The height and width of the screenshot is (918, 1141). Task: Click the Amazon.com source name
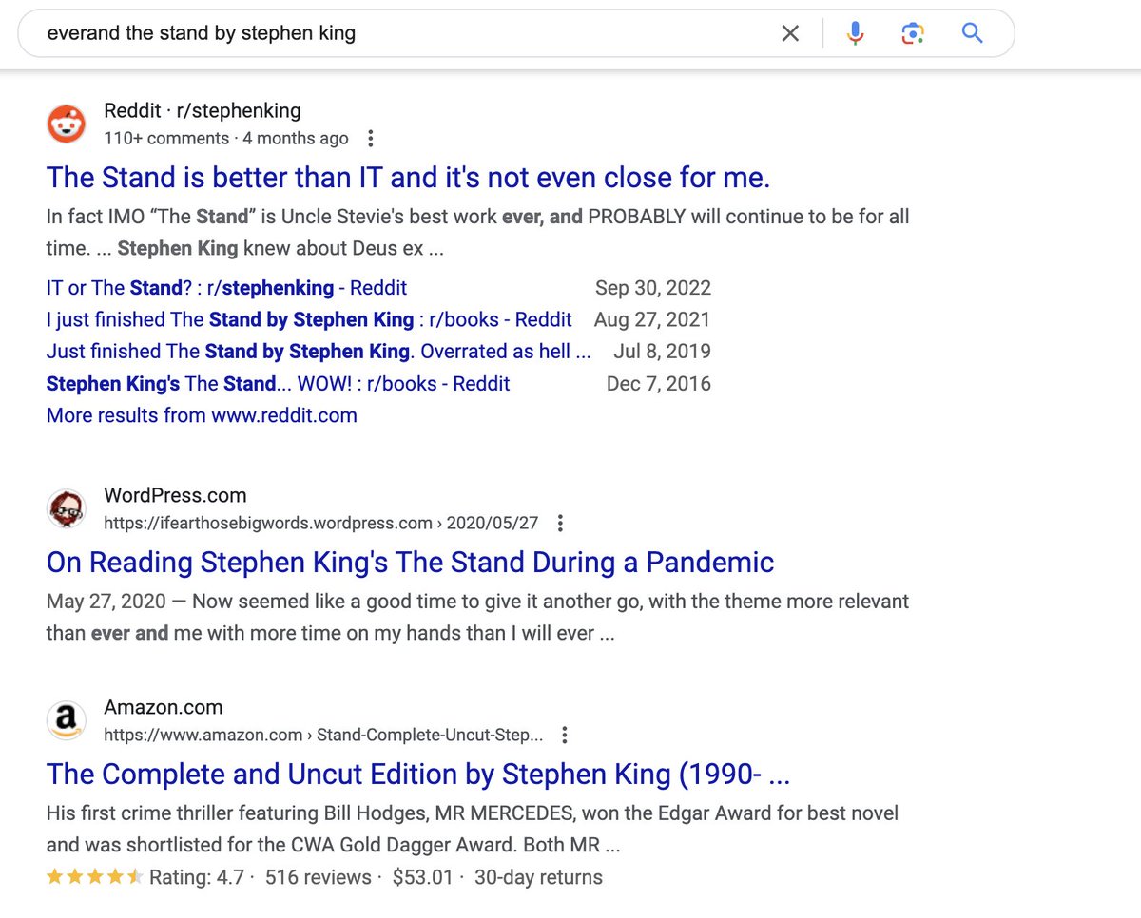coord(163,707)
